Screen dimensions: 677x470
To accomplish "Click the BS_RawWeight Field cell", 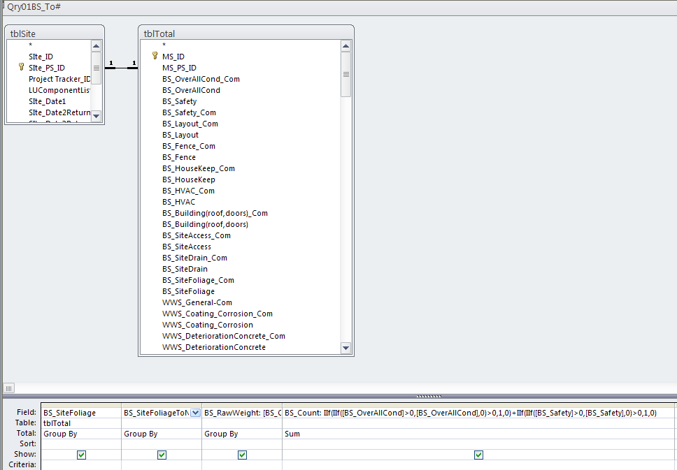I will point(242,413).
